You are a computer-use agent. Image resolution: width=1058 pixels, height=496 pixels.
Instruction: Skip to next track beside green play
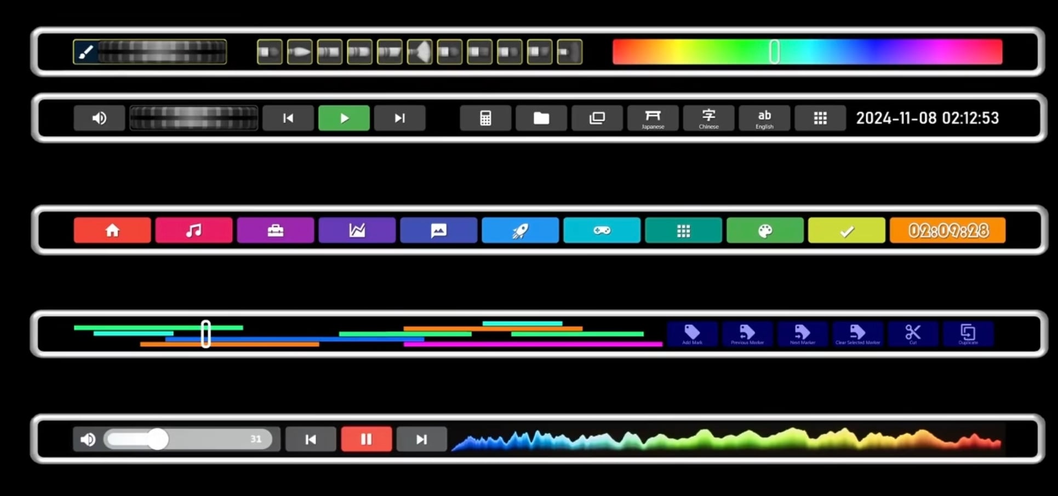click(x=400, y=118)
